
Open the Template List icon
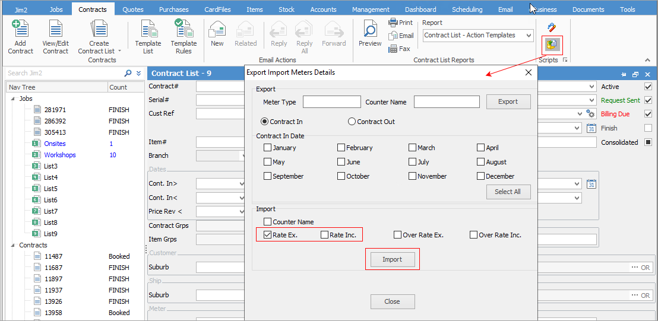pos(148,37)
